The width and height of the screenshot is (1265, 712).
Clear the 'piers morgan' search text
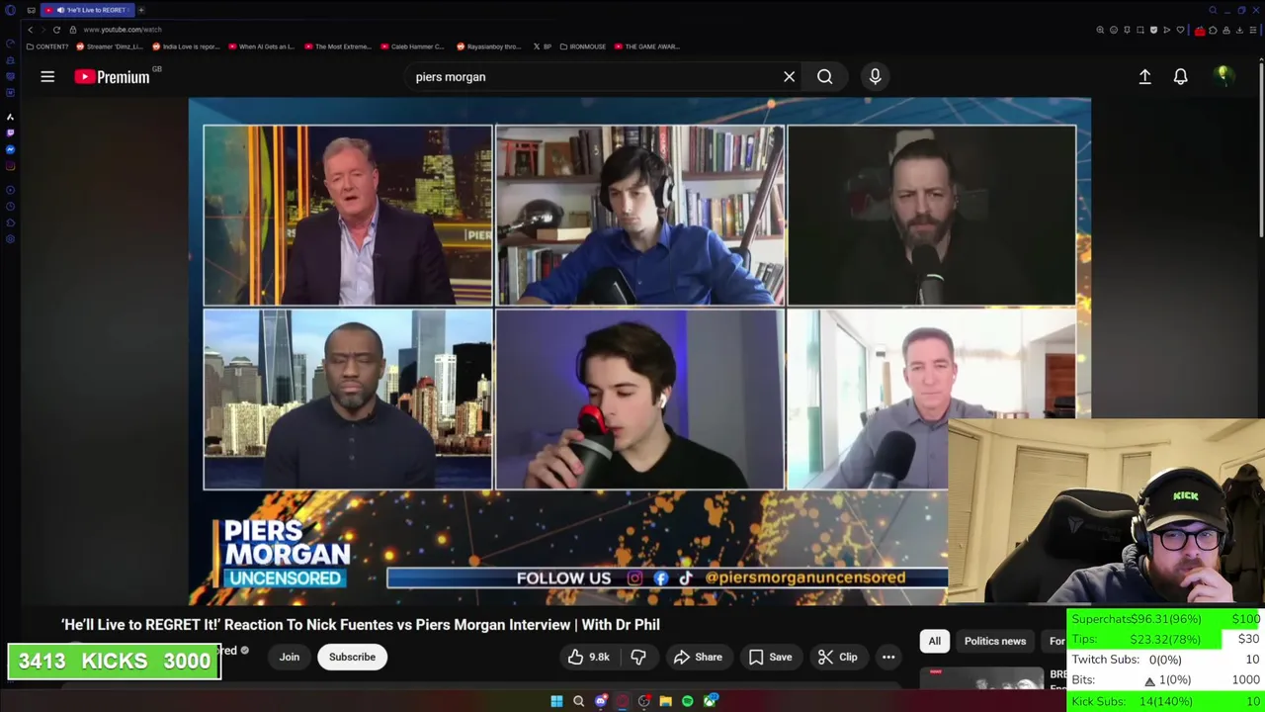pos(789,76)
